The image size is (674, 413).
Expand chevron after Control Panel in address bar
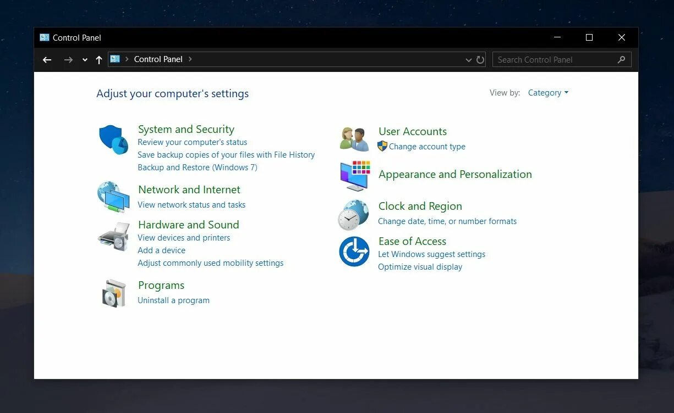click(x=190, y=59)
